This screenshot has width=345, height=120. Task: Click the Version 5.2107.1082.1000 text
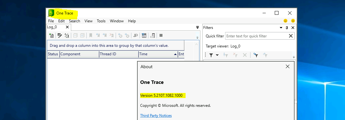point(161,95)
